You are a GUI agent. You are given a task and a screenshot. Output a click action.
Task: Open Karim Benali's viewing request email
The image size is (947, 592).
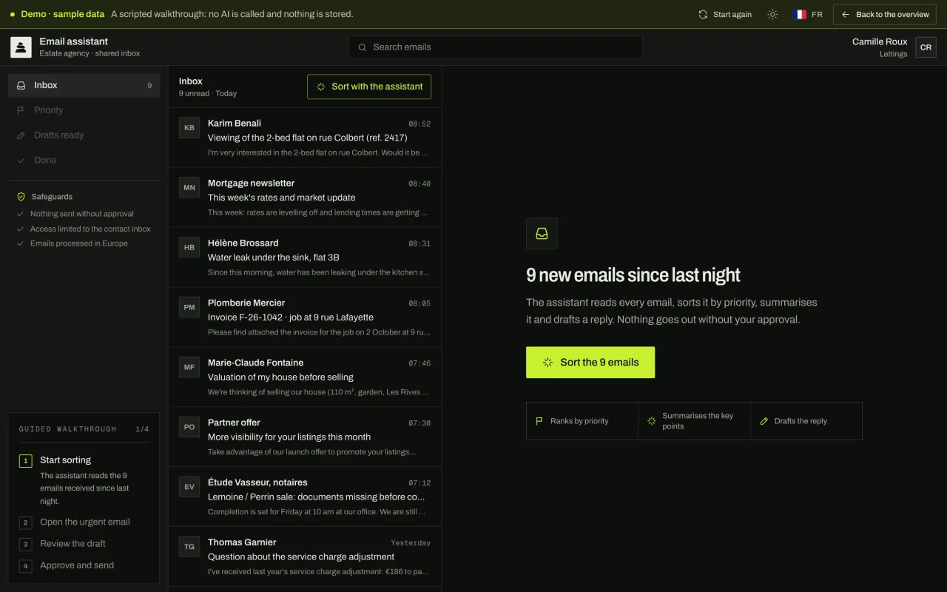pyautogui.click(x=305, y=138)
